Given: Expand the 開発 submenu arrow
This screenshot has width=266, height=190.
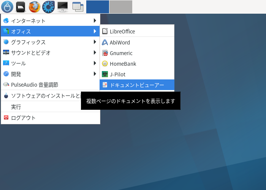Looking at the screenshot, I should [x=95, y=74].
